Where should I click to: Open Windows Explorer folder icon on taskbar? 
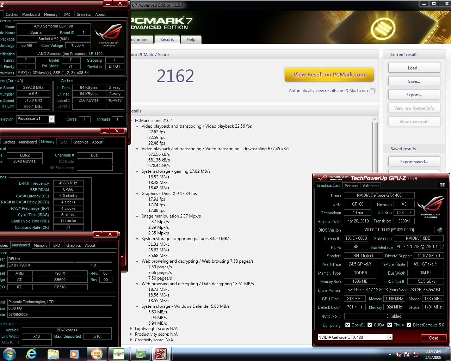click(53, 354)
